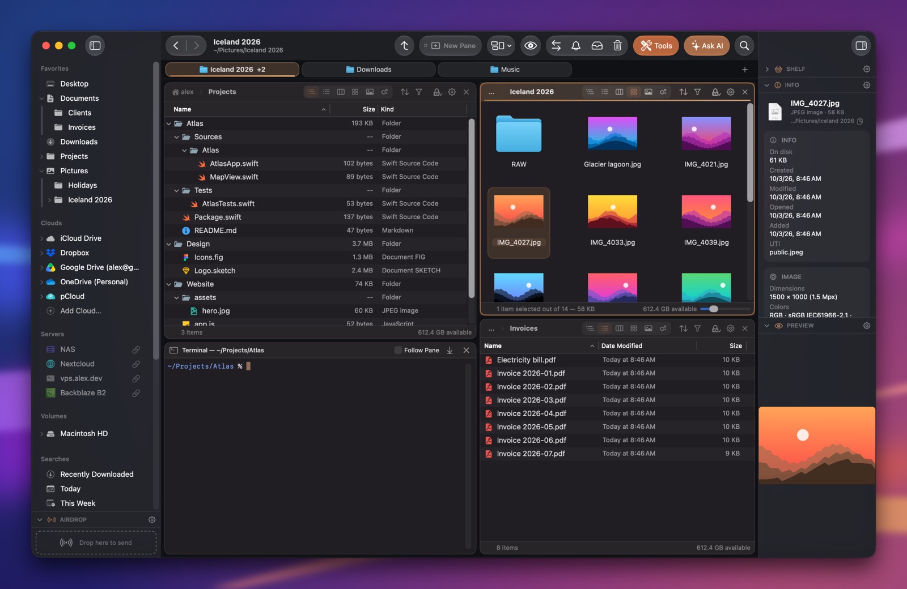
Task: Click the inbox tray toolbar icon
Action: point(597,46)
